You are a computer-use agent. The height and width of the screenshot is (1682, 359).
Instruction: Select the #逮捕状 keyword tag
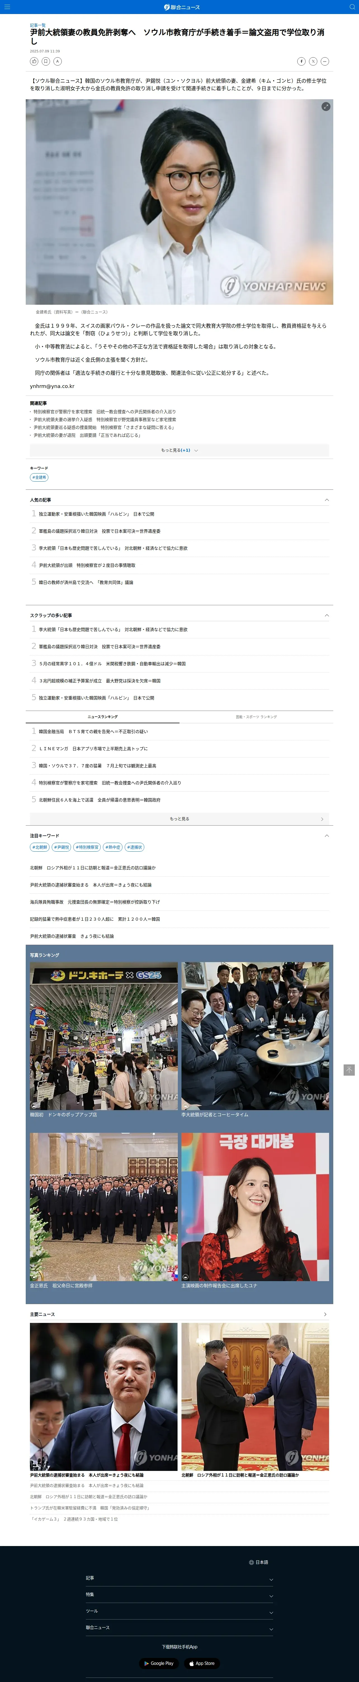pos(134,847)
